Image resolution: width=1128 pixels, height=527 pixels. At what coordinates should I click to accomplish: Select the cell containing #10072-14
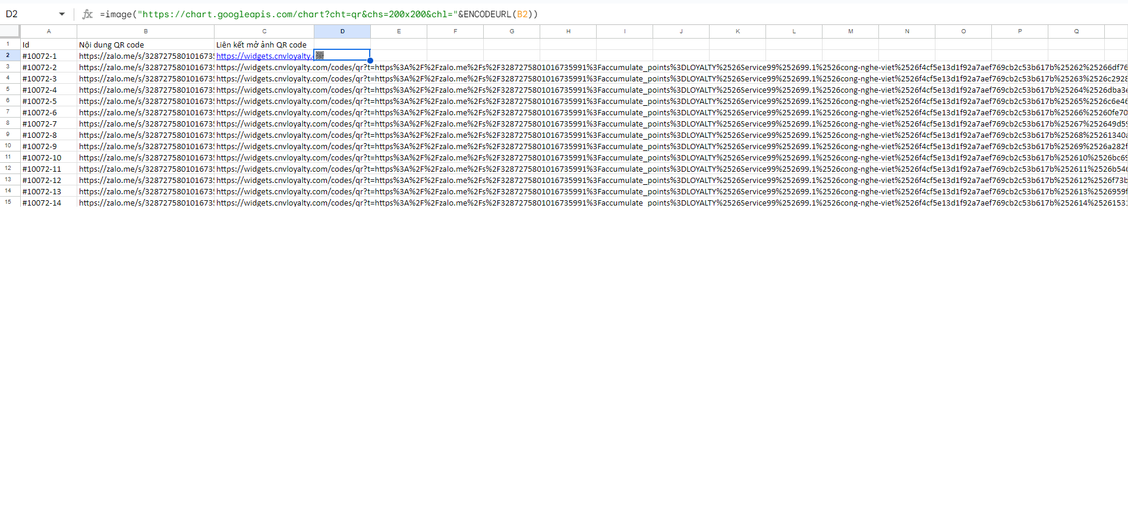click(x=48, y=203)
